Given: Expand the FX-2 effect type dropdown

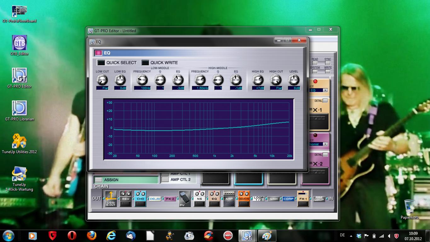Looking at the screenshot, I should [x=325, y=144].
